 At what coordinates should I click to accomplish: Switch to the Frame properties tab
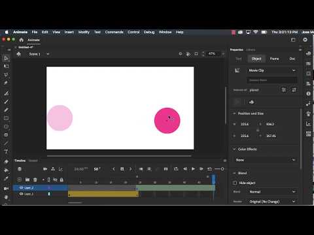(x=274, y=59)
